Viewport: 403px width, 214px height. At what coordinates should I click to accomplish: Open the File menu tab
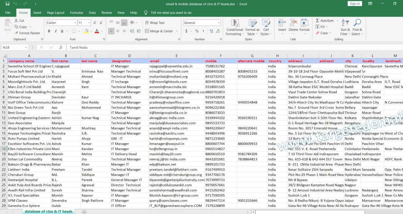(x=8, y=13)
